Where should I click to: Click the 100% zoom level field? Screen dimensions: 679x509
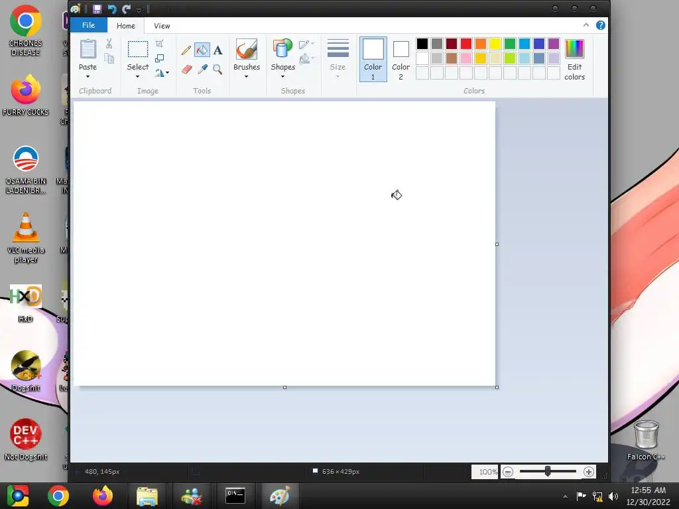(485, 472)
